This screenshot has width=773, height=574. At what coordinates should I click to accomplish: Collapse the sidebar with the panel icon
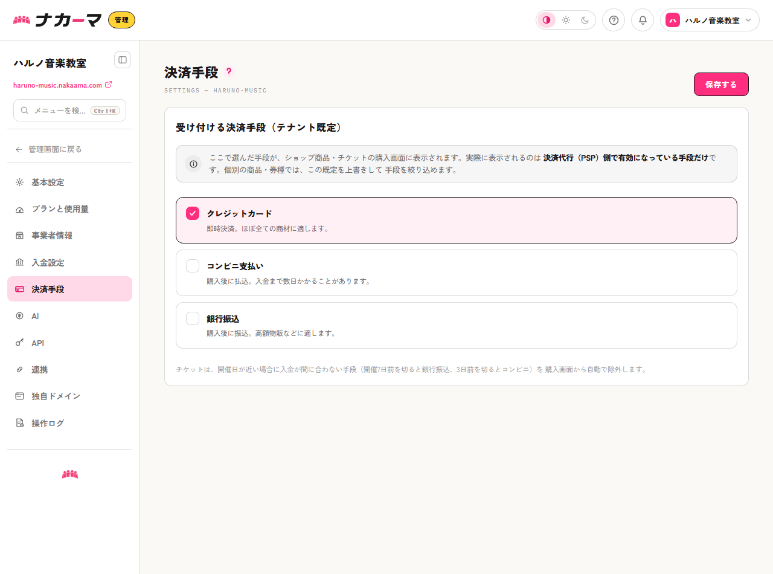pyautogui.click(x=123, y=60)
